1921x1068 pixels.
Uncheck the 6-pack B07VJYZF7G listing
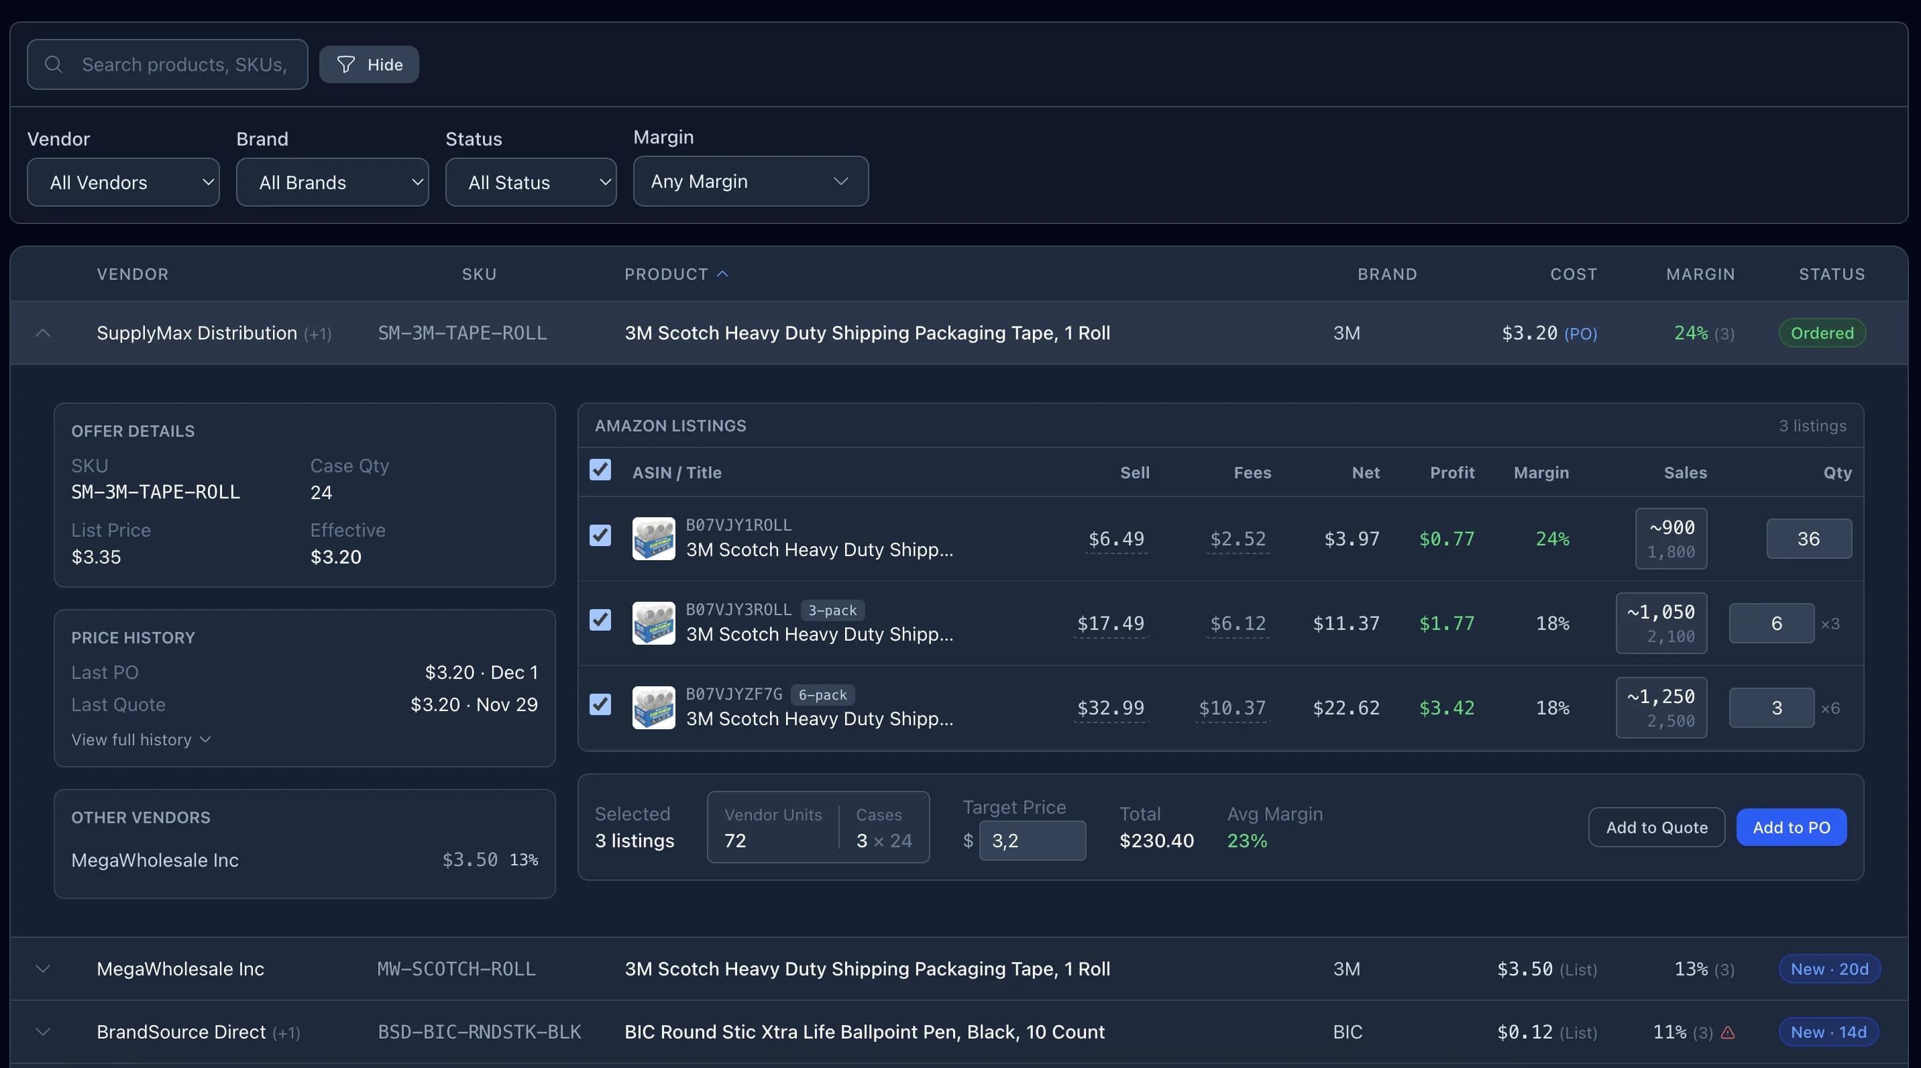point(600,706)
